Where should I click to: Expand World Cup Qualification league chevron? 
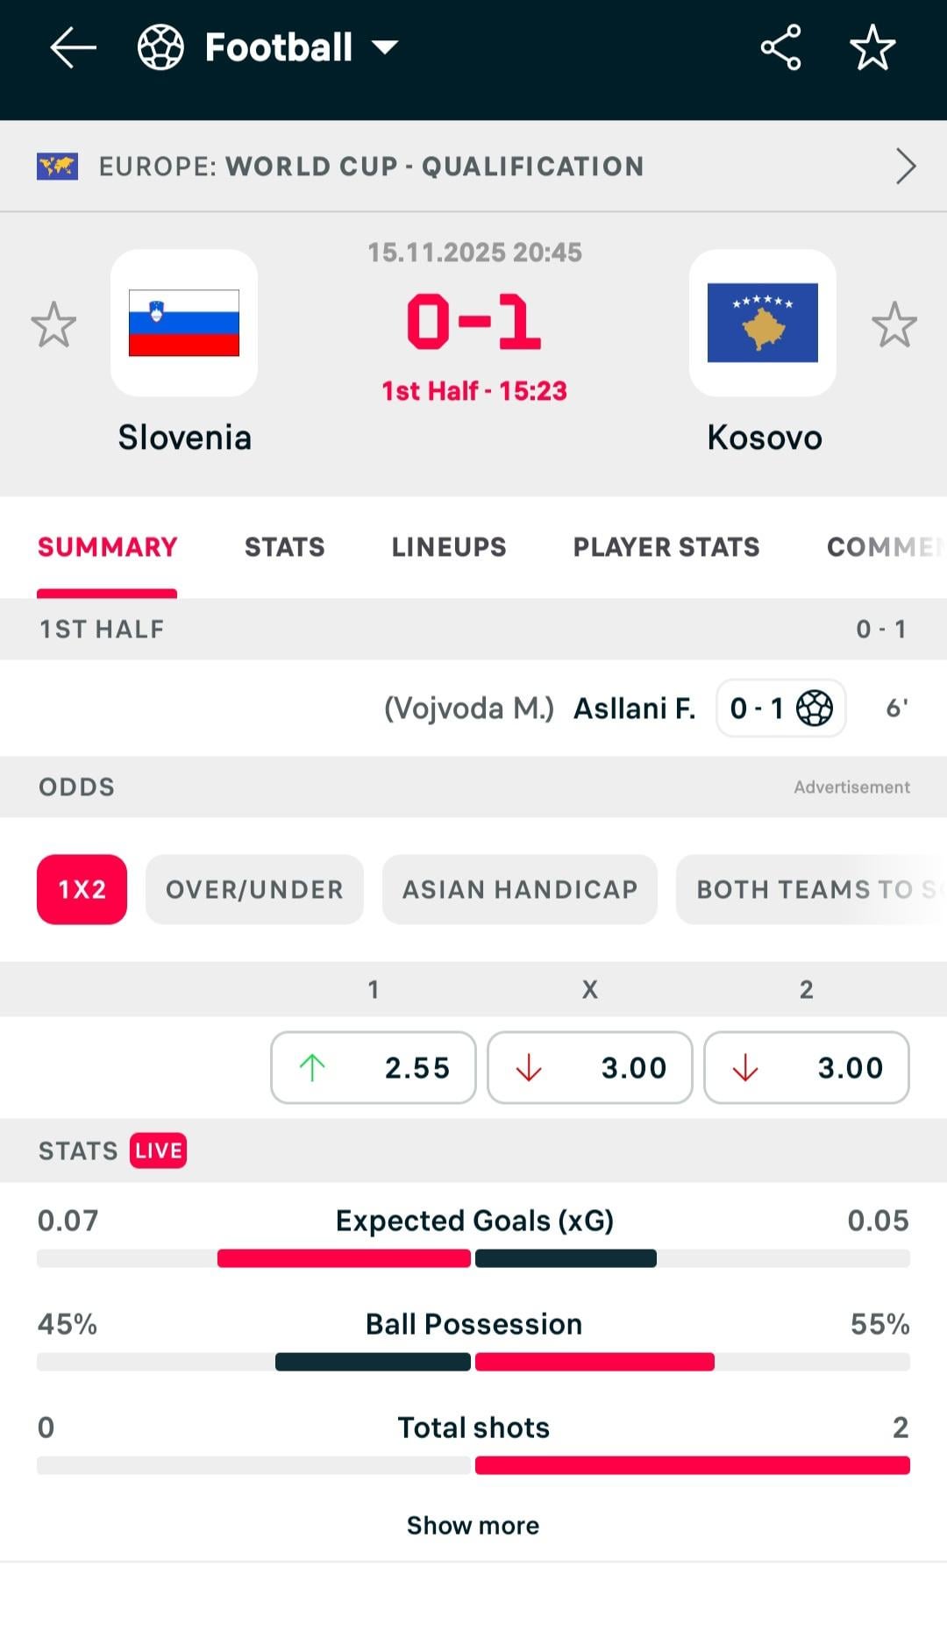(x=905, y=167)
